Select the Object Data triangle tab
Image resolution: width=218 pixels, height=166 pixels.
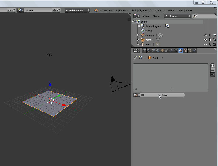(x=175, y=50)
